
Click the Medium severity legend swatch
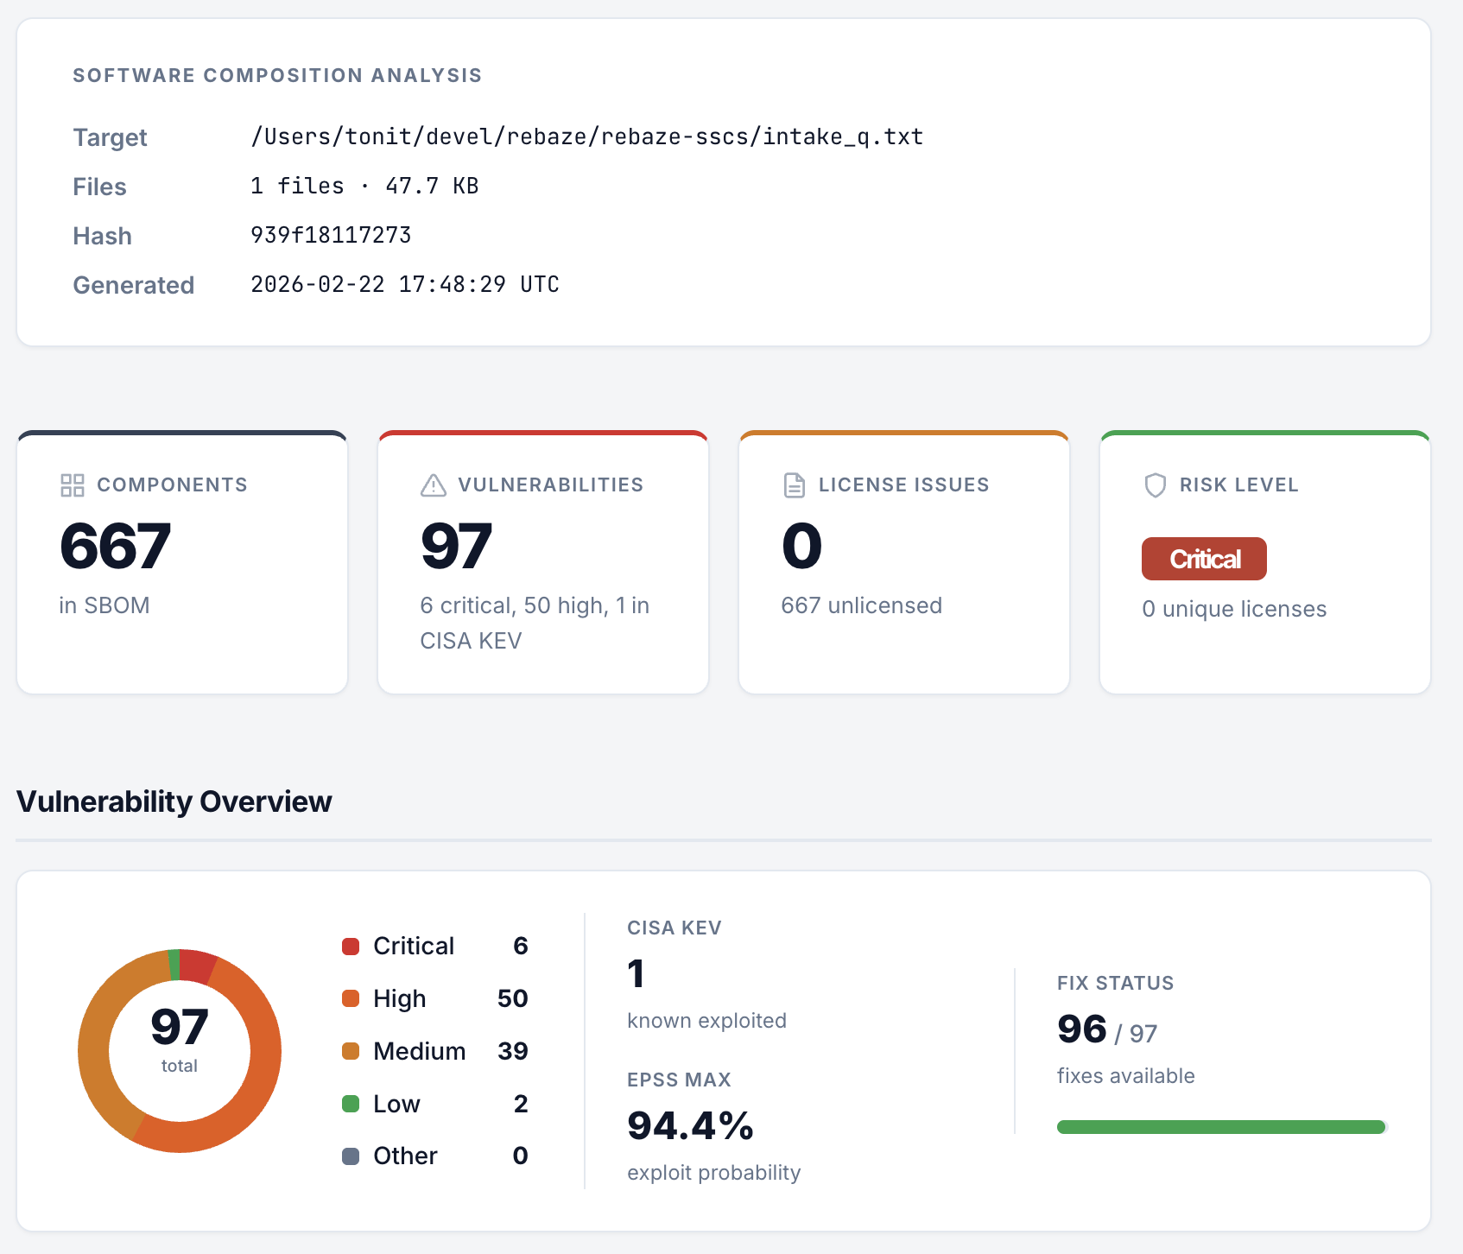point(351,1051)
